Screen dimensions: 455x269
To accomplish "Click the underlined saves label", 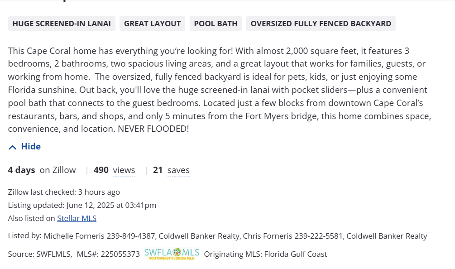I will coord(178,170).
